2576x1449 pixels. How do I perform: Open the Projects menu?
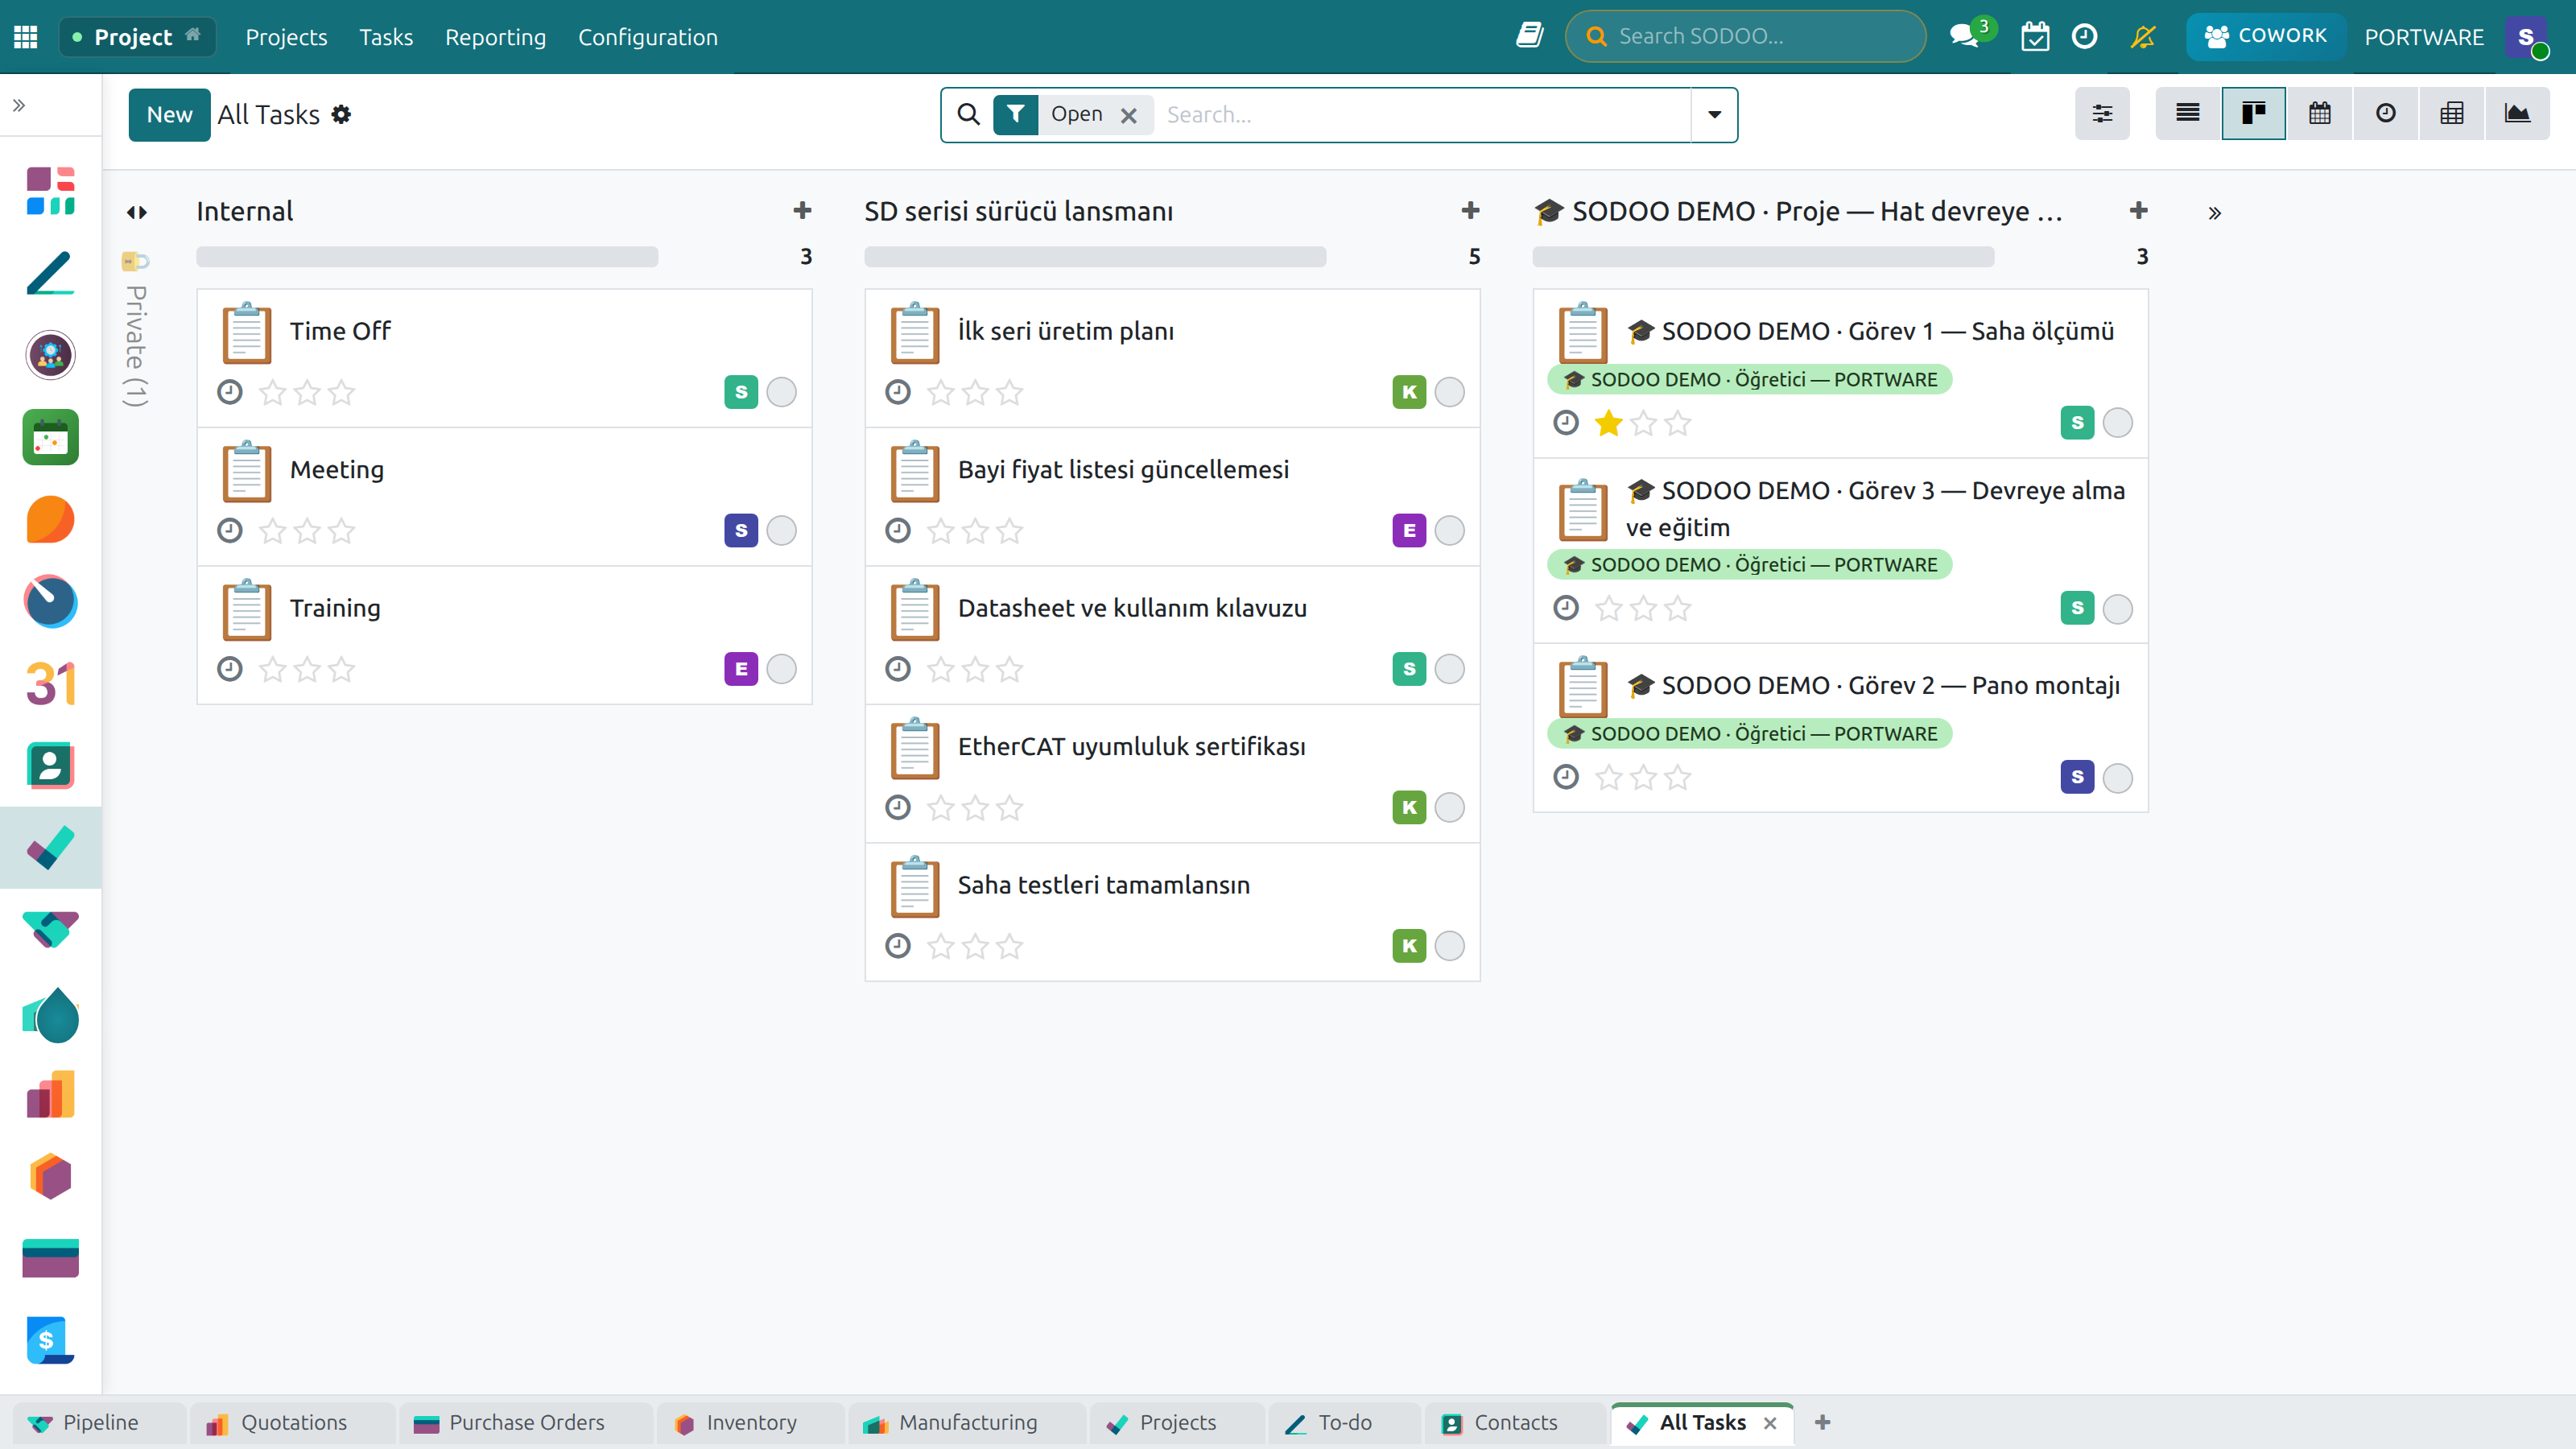point(286,37)
